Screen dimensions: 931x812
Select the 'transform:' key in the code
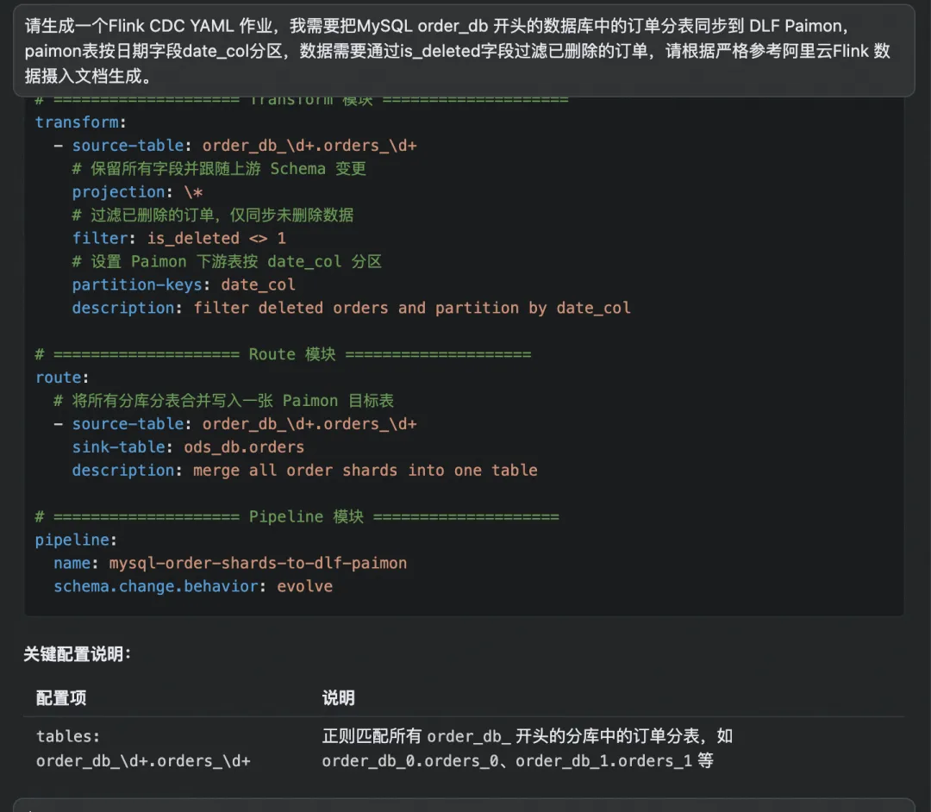tap(80, 122)
